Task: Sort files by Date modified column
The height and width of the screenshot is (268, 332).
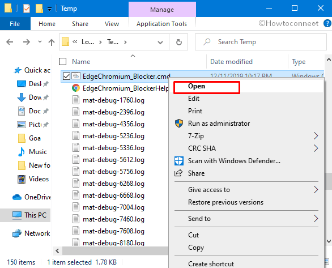Action: click(231, 62)
